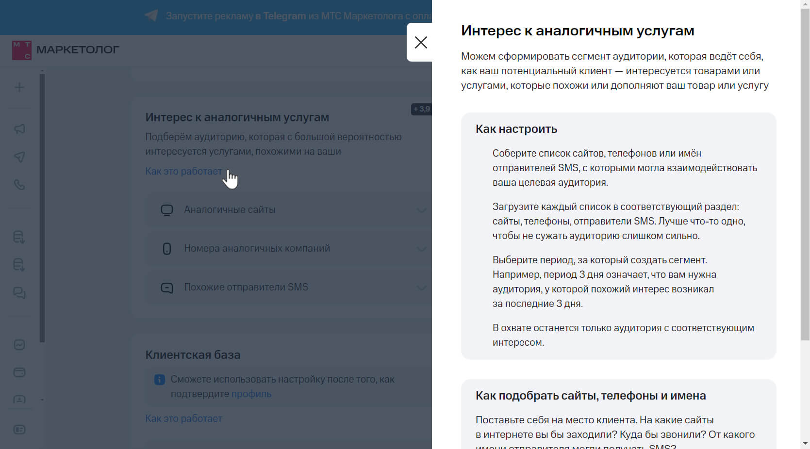This screenshot has width=810, height=449.
Task: Click the Telegram icon in top banner
Action: 151,16
